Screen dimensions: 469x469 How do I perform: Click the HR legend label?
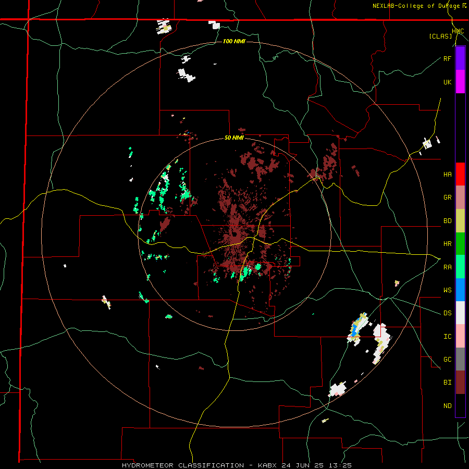(448, 244)
